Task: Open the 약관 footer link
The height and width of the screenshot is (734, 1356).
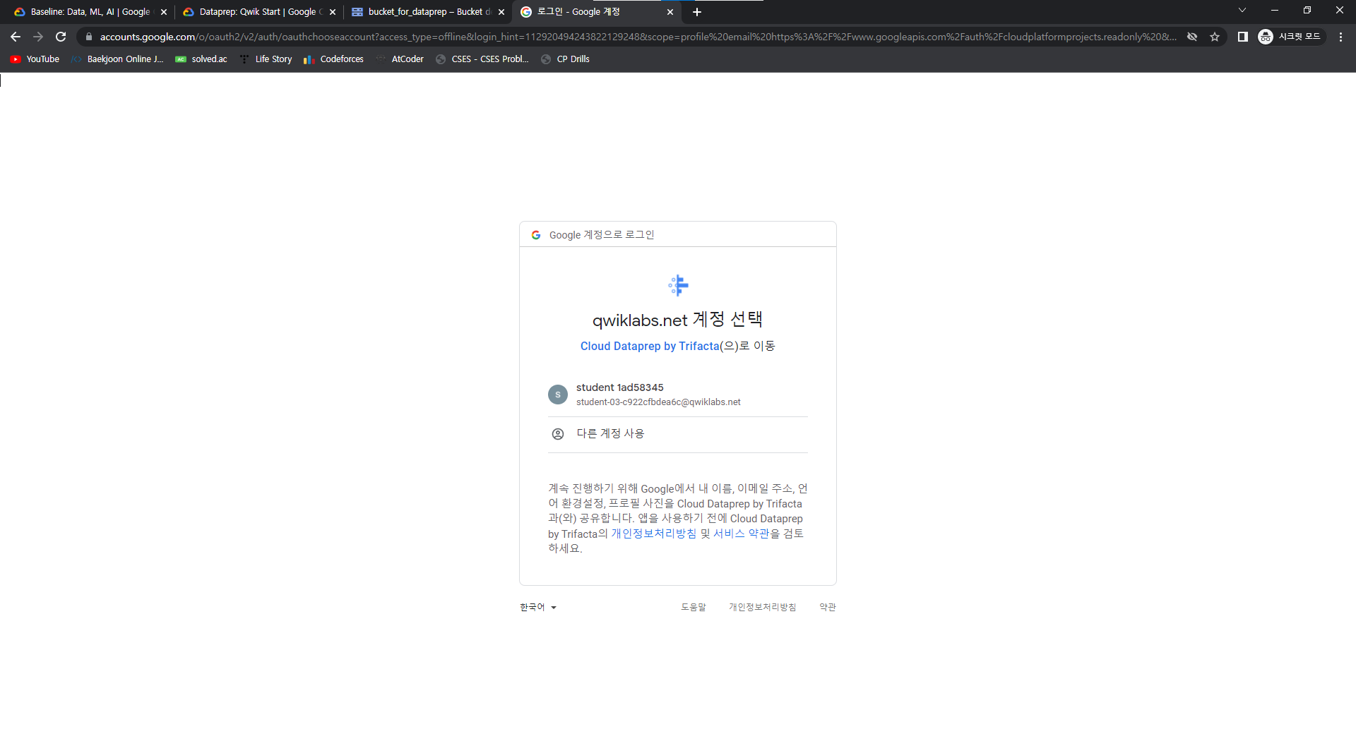Action: pyautogui.click(x=828, y=607)
